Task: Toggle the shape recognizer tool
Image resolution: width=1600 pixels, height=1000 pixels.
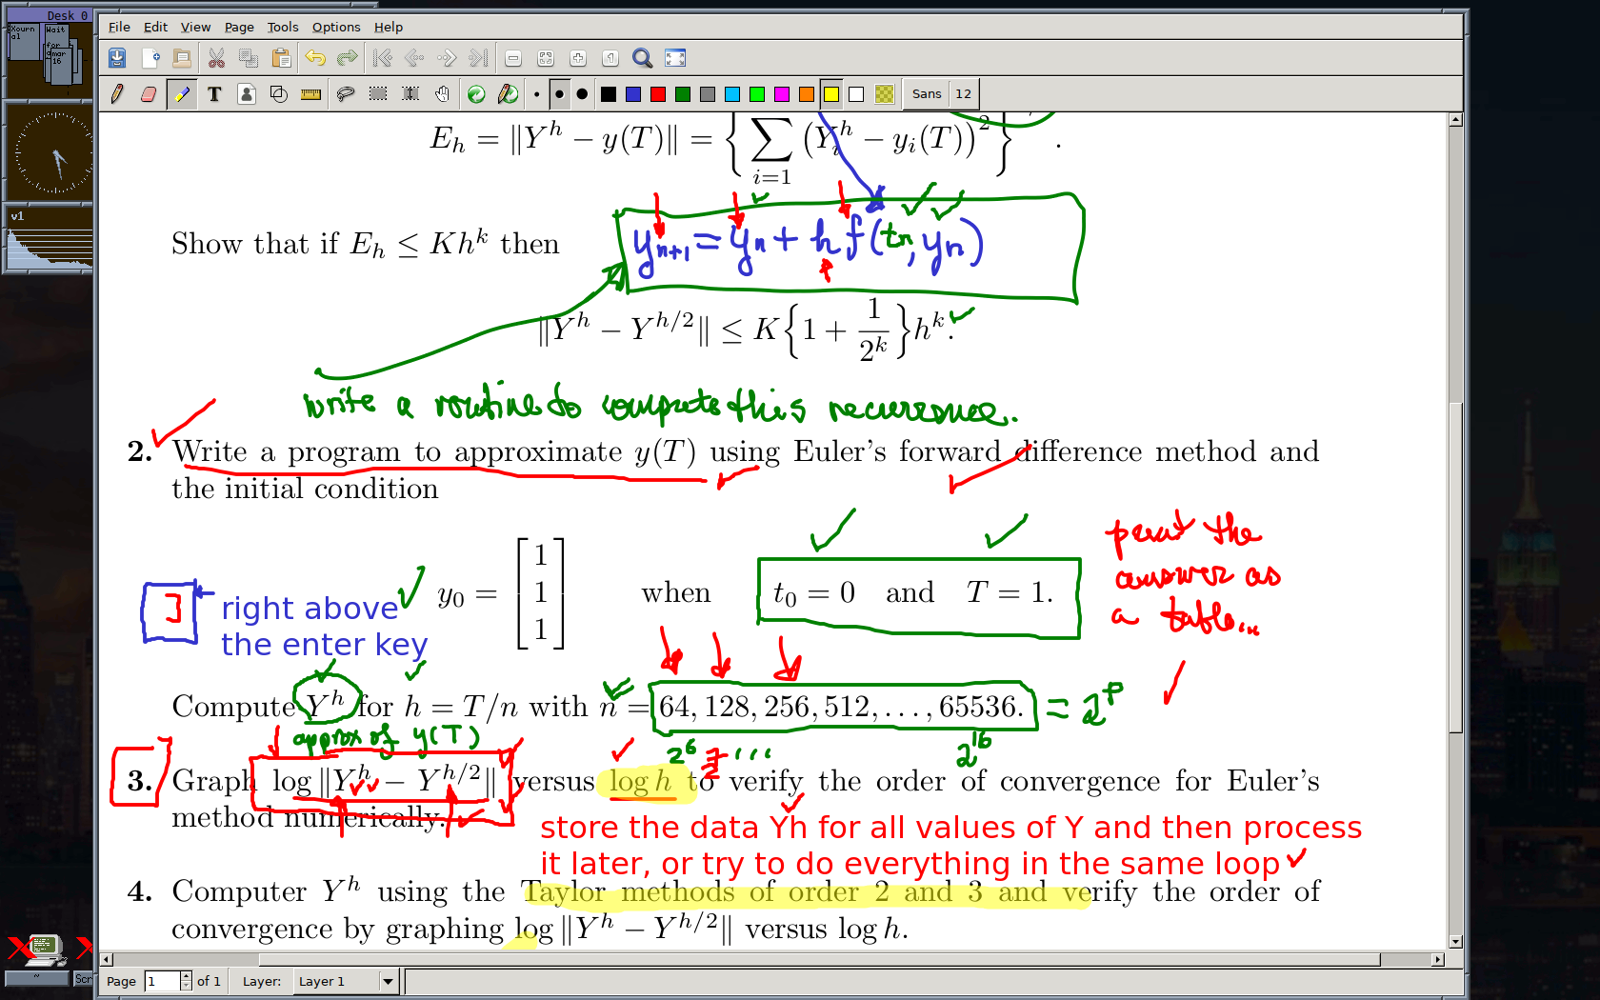Action: pyautogui.click(x=279, y=93)
